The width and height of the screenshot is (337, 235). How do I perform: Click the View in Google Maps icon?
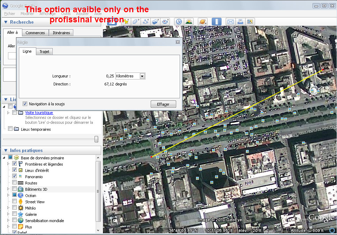(250, 22)
